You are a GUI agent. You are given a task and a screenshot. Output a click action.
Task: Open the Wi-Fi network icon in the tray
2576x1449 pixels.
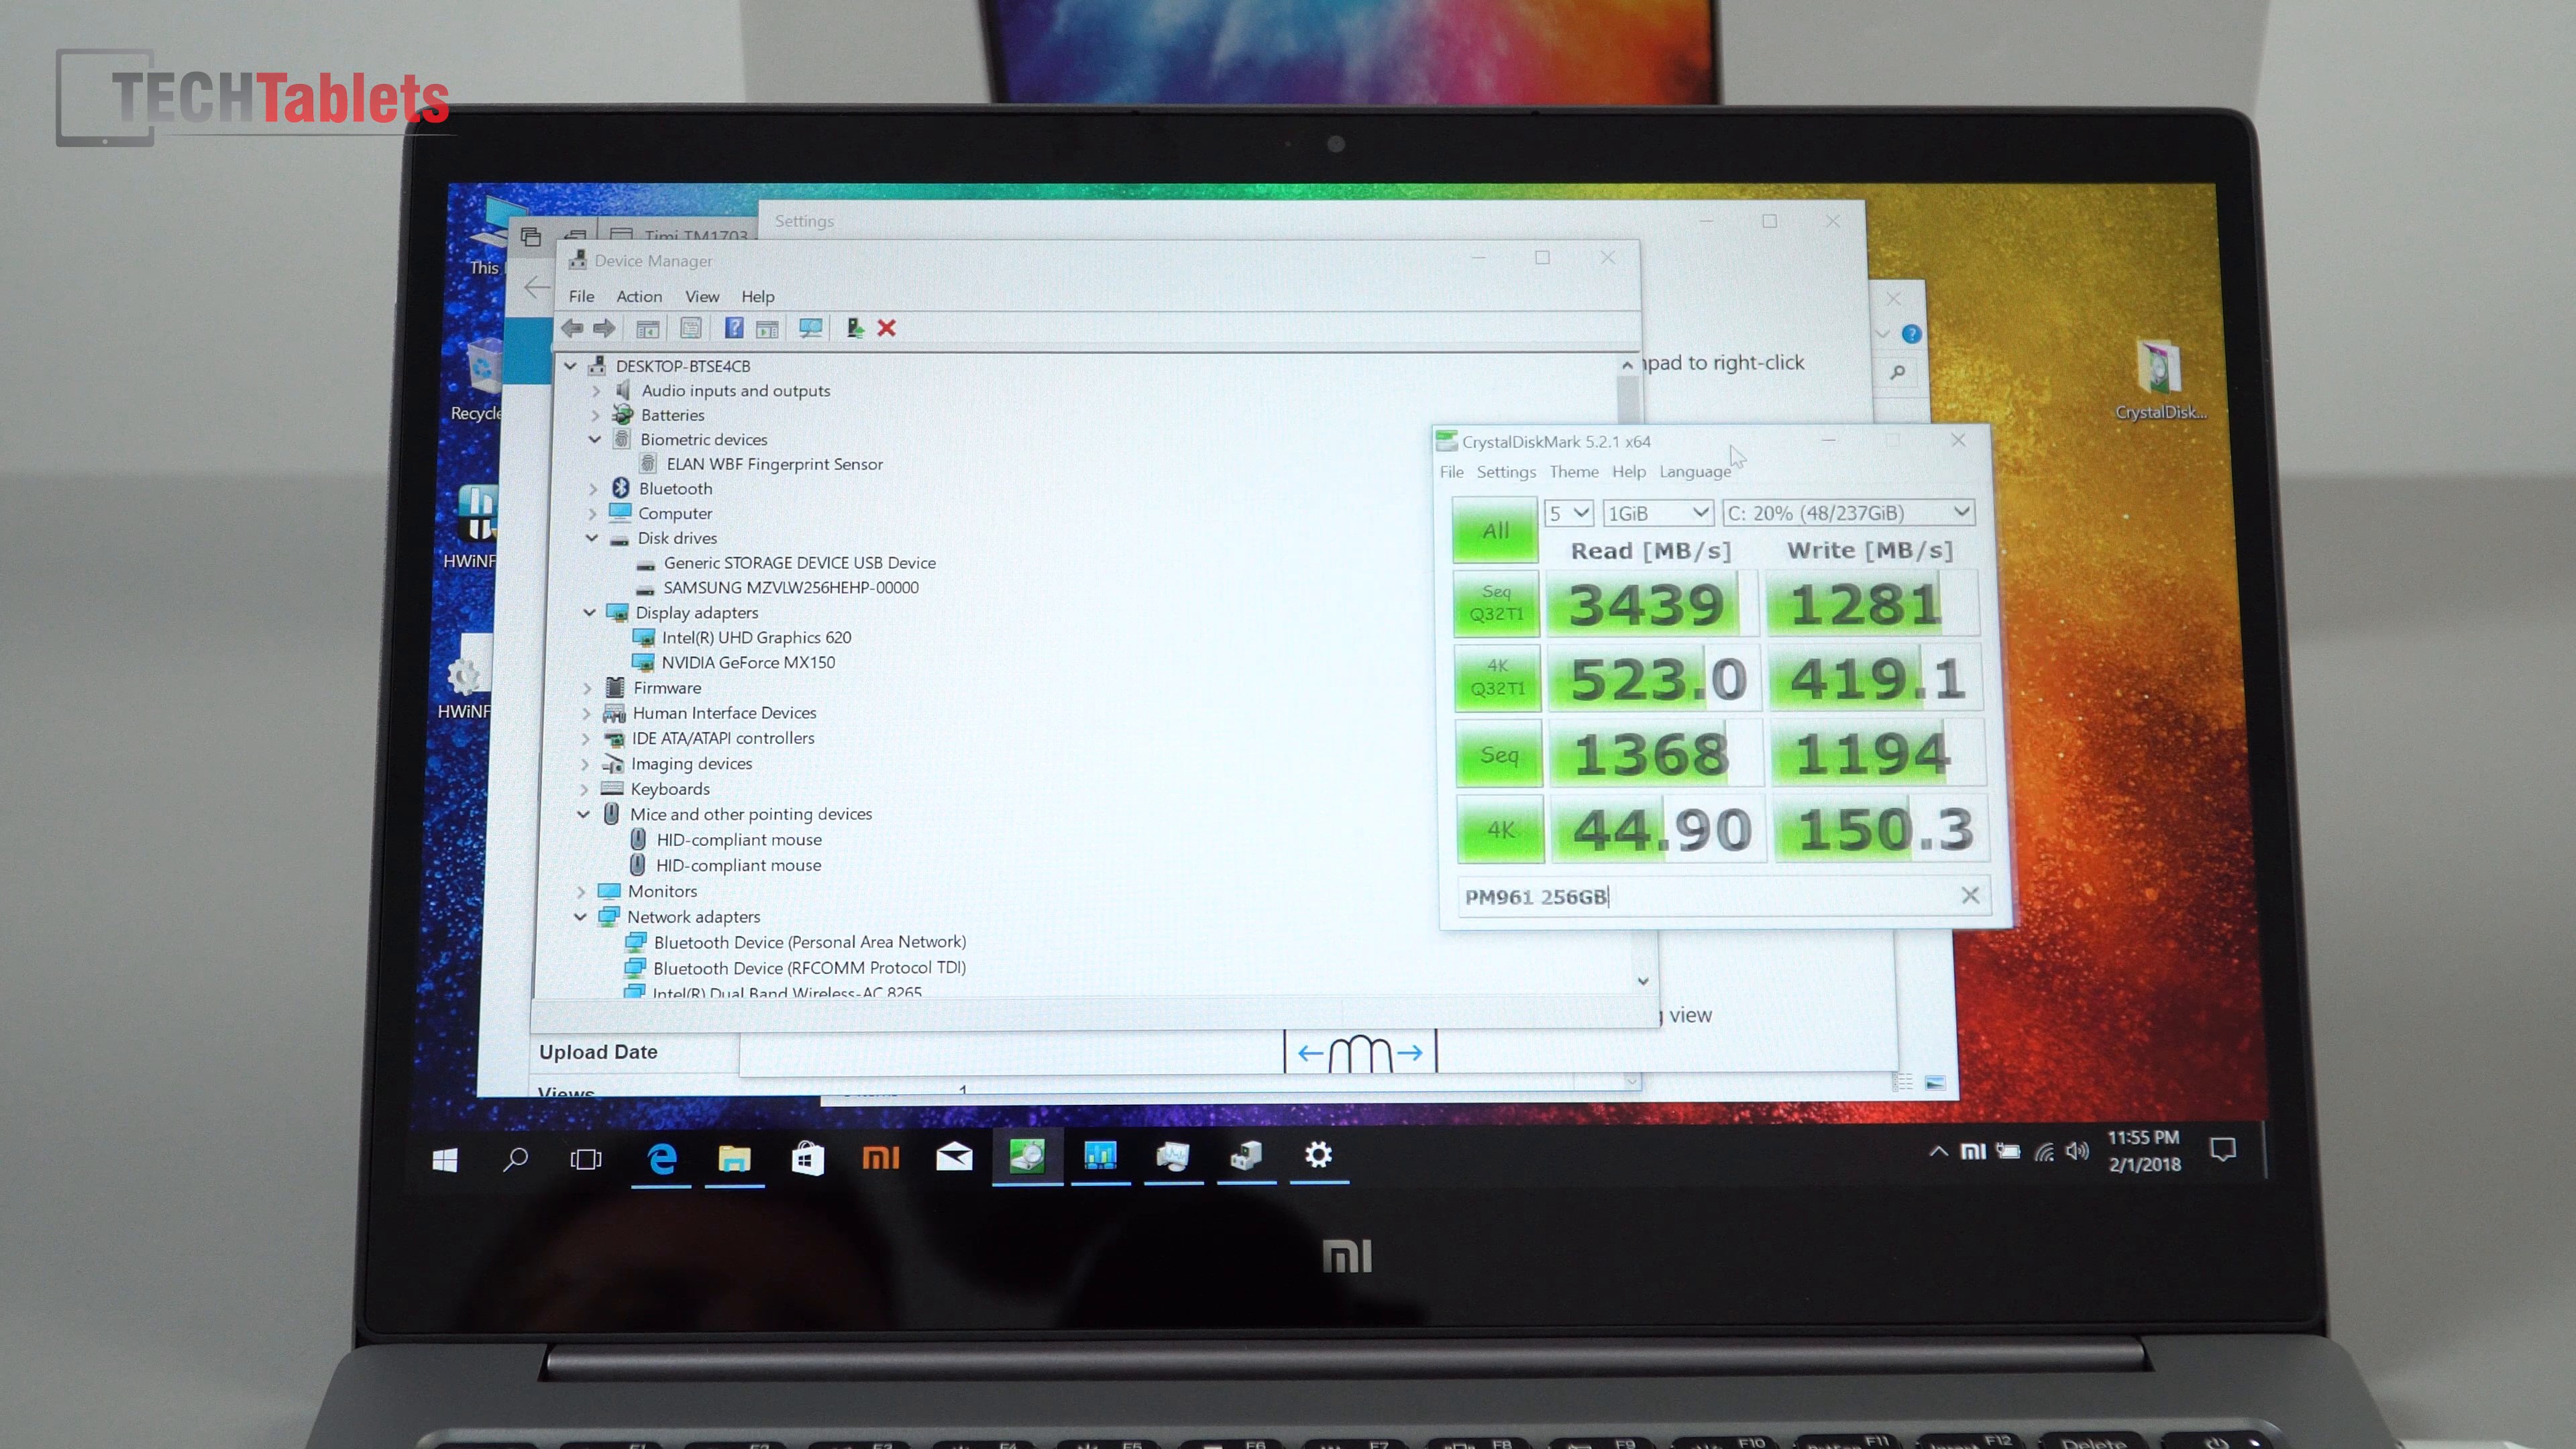(x=2044, y=1152)
